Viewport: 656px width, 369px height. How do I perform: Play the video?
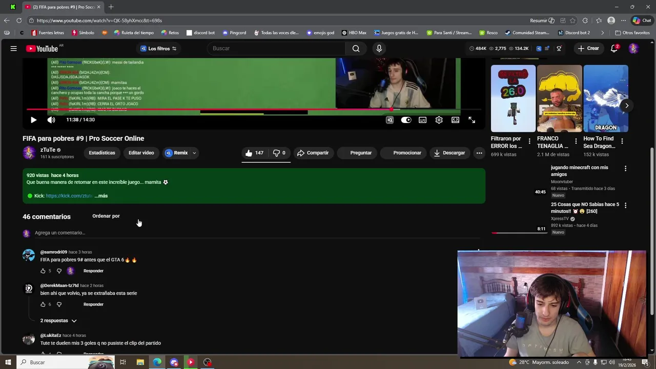point(33,120)
